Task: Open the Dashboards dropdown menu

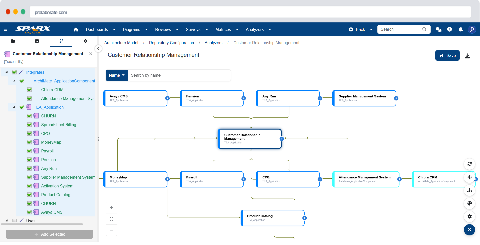Action: tap(101, 29)
